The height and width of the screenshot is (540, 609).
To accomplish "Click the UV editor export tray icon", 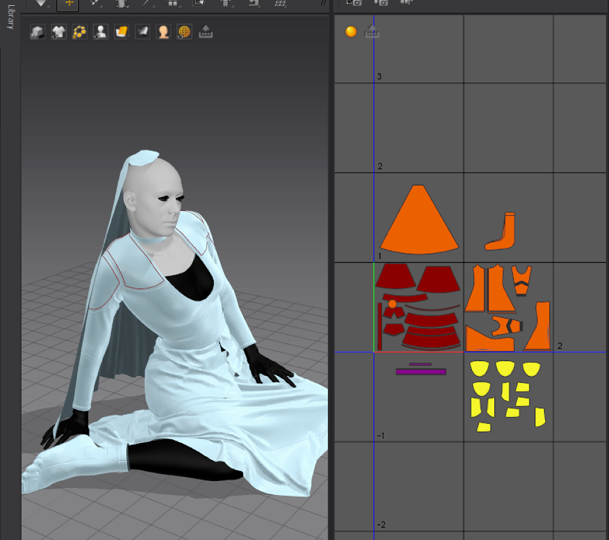I will point(372,32).
